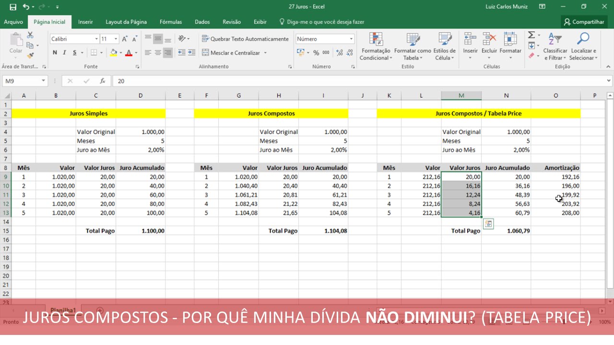Click the Auto Fill Options icon below M13
The width and height of the screenshot is (614, 345).
pyautogui.click(x=488, y=224)
